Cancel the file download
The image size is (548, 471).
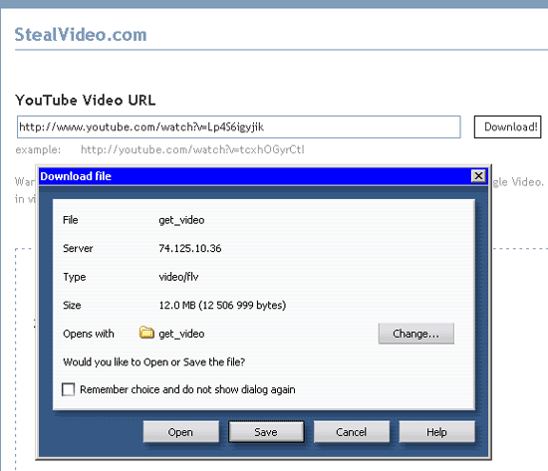coord(352,432)
